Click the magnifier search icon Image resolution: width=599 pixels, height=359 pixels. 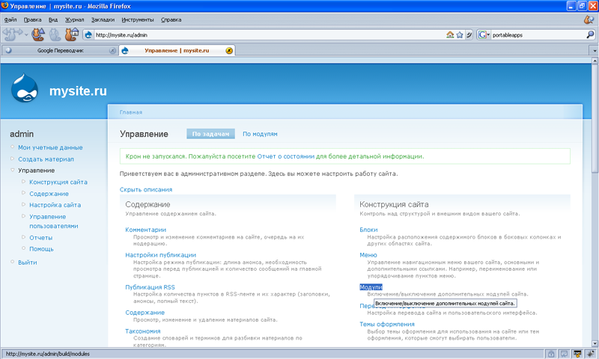[x=590, y=34]
